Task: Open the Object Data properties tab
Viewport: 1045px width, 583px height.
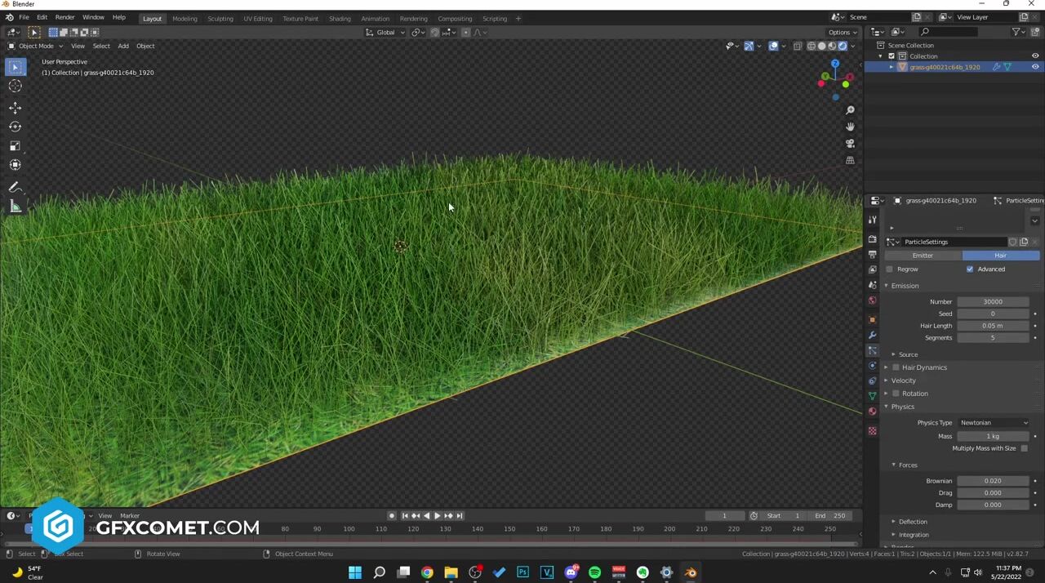Action: [x=872, y=396]
